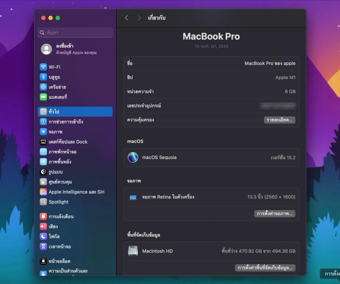This screenshot has height=284, width=340.
Task: Click the '13-inch, M1, 2020' subtitle
Action: click(211, 46)
